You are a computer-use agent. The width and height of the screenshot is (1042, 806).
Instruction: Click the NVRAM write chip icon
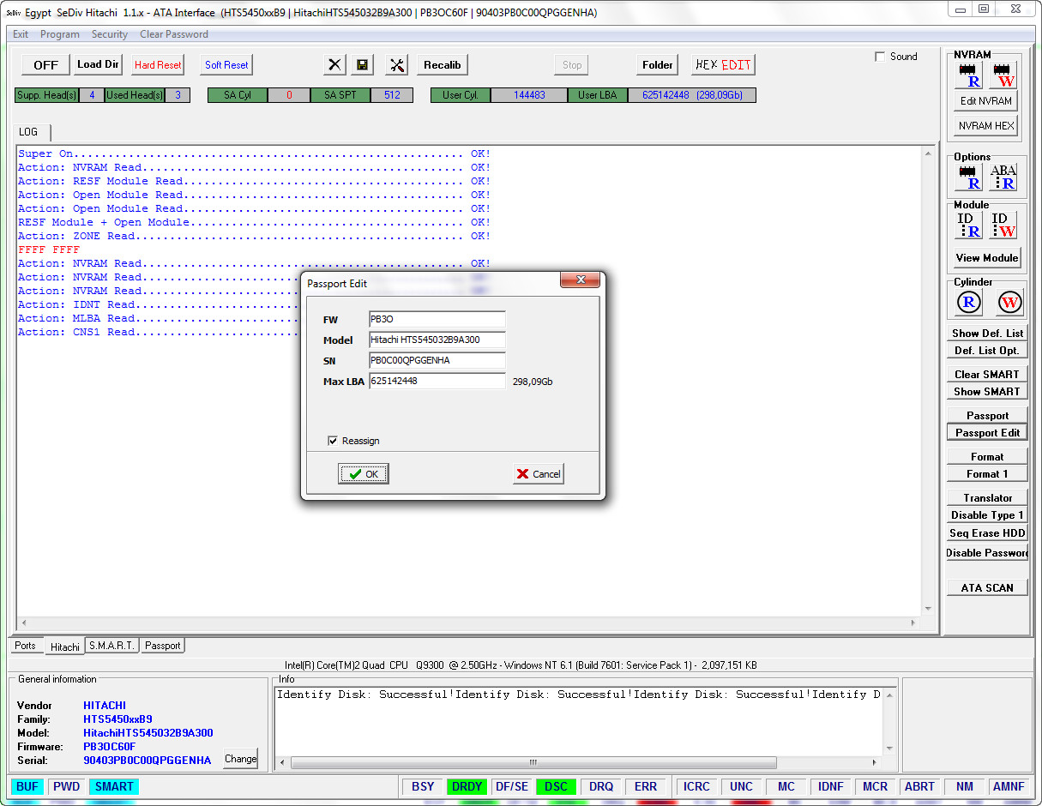coord(1003,75)
